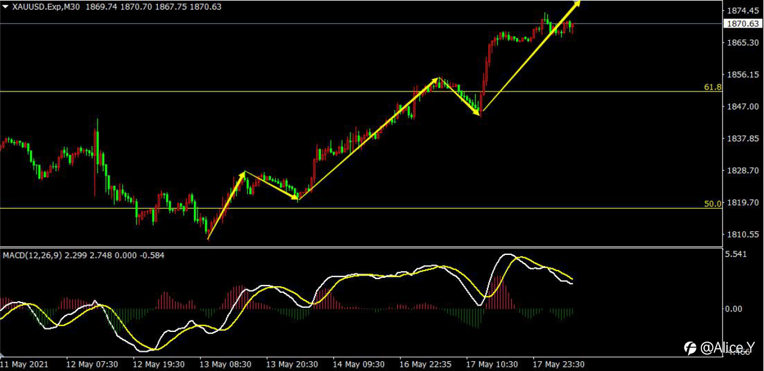This screenshot has height=371, width=764.
Task: Click the 1819.70 price scale label
Action: tap(742, 202)
